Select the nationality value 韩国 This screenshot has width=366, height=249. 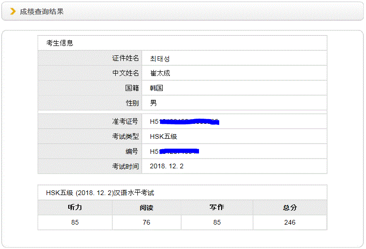tap(156, 88)
